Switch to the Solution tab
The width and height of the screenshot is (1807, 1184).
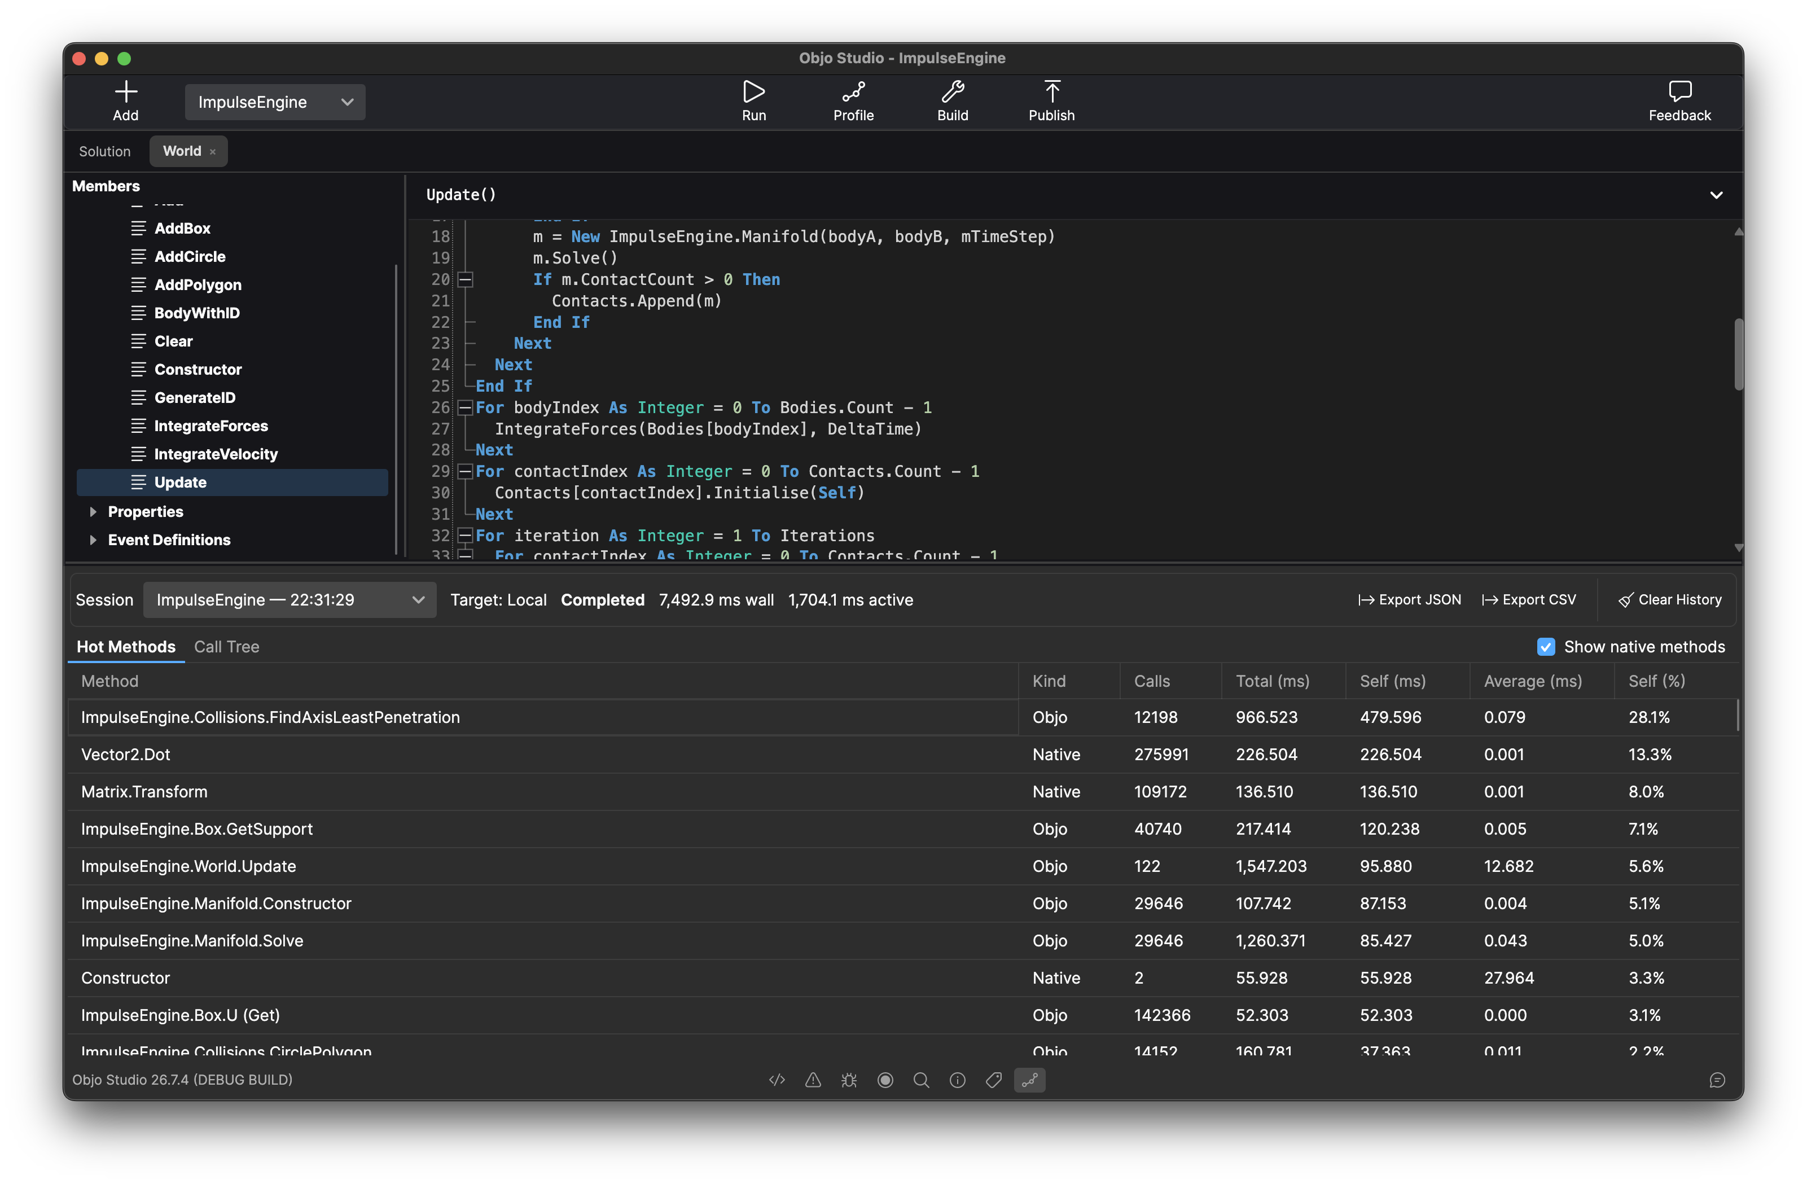click(x=105, y=152)
